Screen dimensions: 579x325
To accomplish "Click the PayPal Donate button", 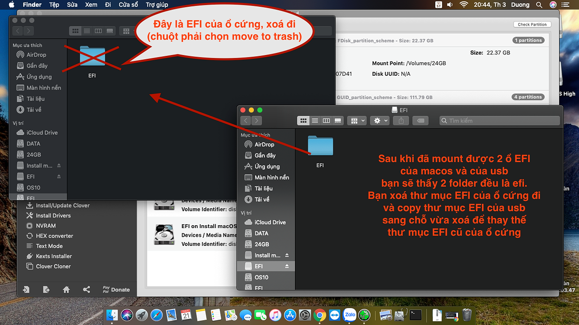I will pyautogui.click(x=116, y=289).
